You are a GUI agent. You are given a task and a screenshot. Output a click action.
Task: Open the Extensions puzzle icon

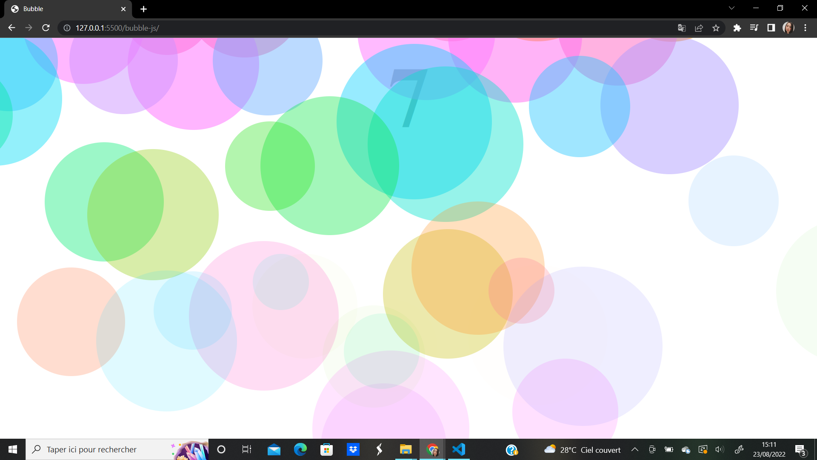point(737,28)
